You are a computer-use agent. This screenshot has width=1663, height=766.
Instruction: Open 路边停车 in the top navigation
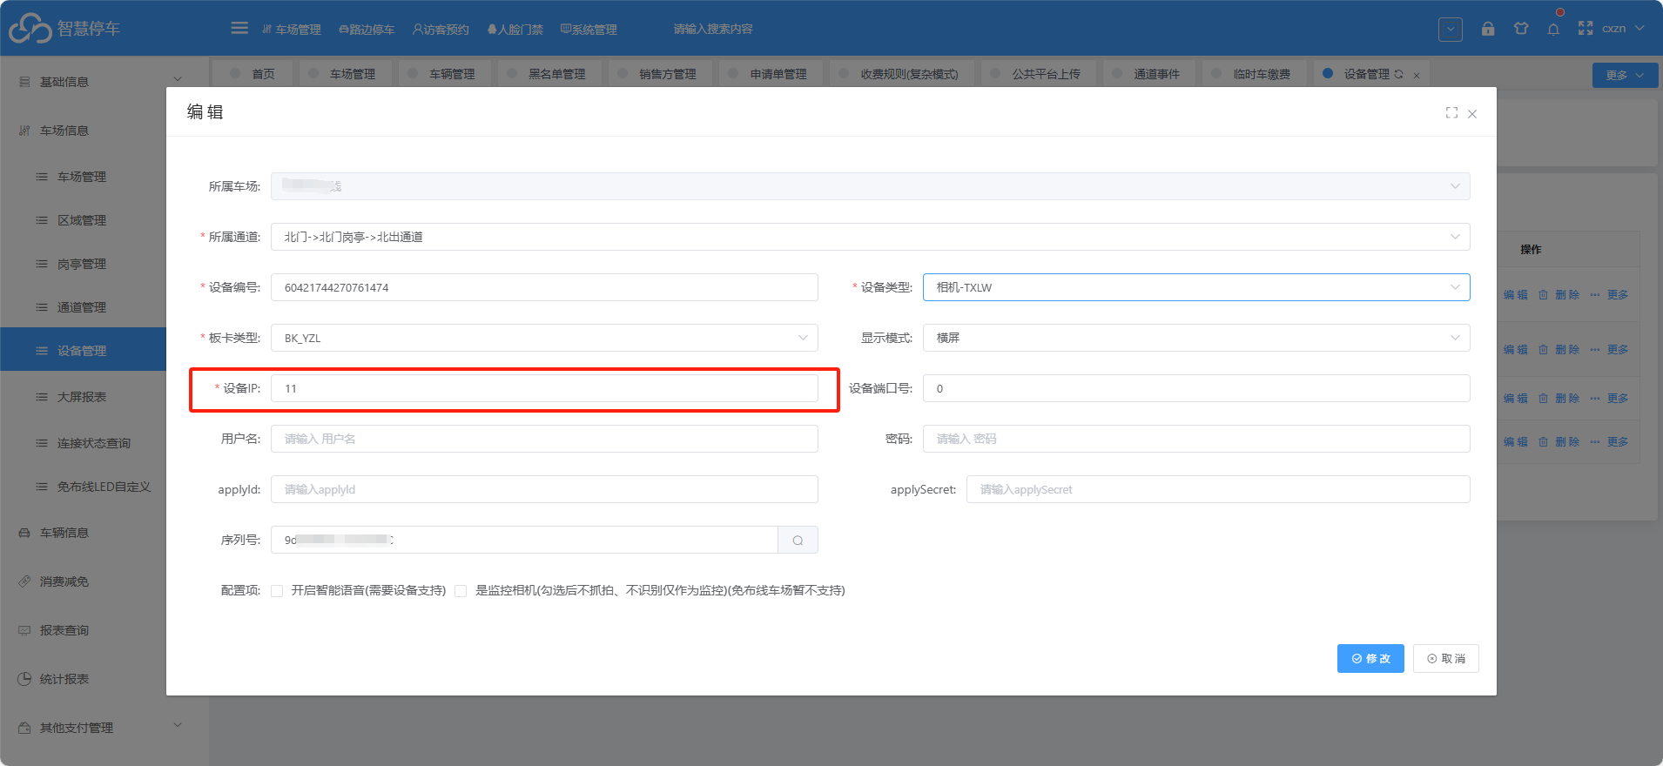[367, 30]
